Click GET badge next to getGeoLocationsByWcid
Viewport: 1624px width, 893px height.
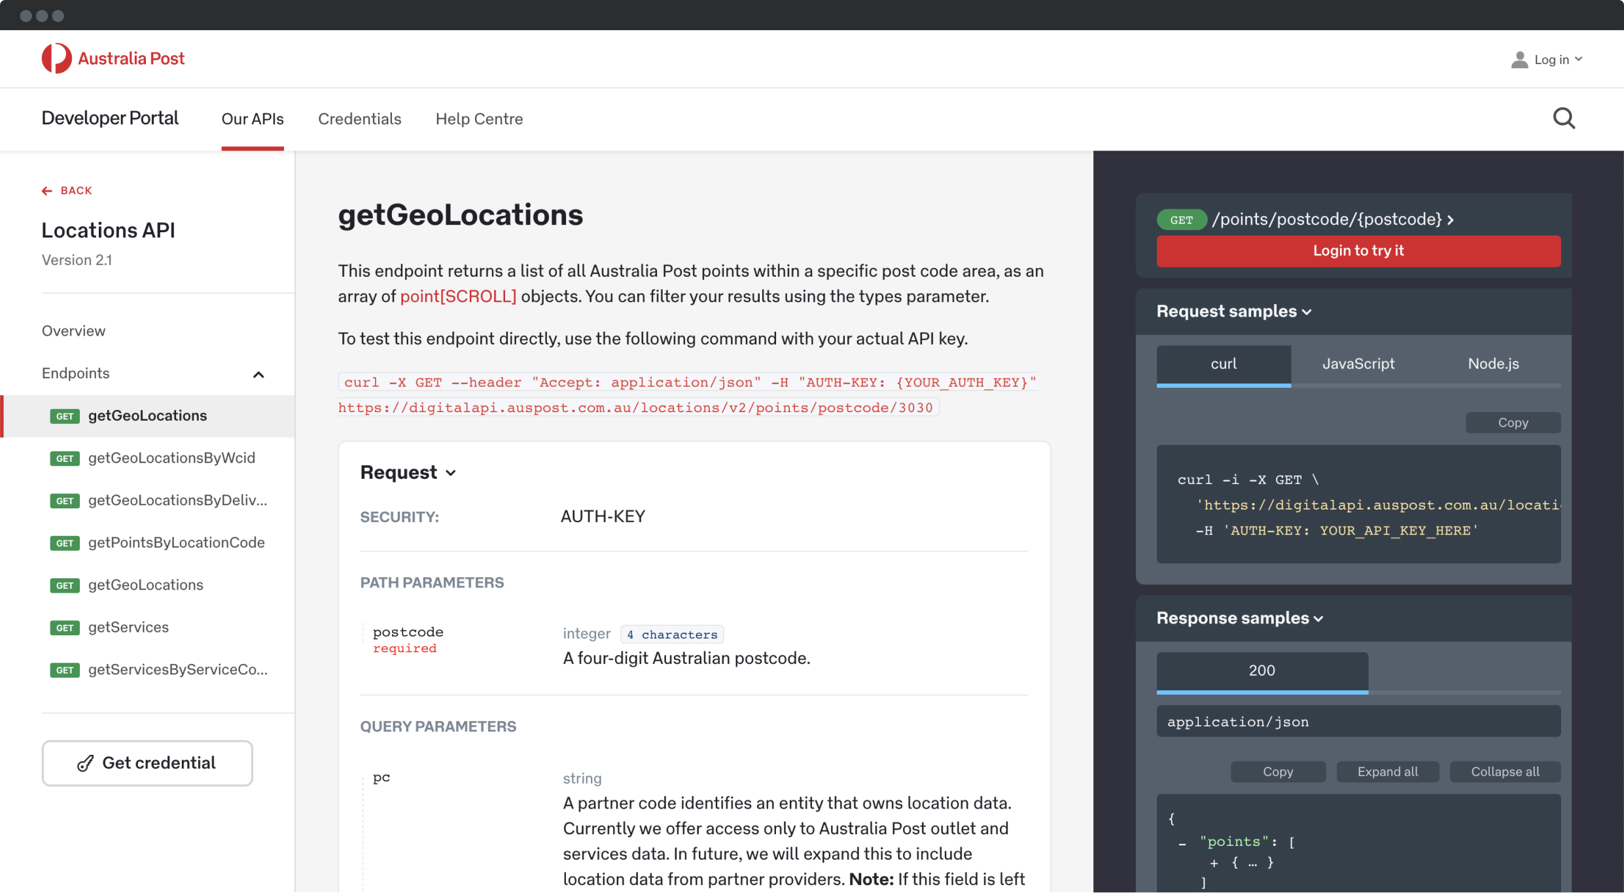[65, 459]
